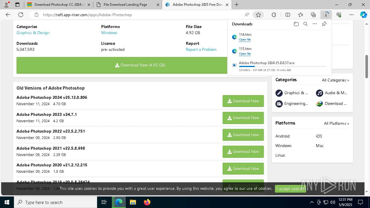The width and height of the screenshot is (370, 208).
Task: Launch Firefox from the taskbar
Action: (147, 202)
